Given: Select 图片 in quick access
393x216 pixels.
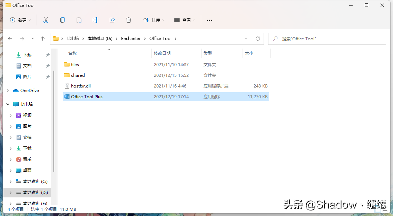Looking at the screenshot, I should pos(27,76).
